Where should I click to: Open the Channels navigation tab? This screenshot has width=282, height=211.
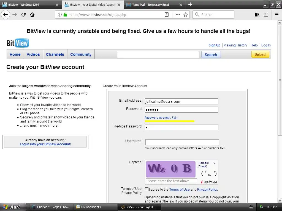click(55, 54)
